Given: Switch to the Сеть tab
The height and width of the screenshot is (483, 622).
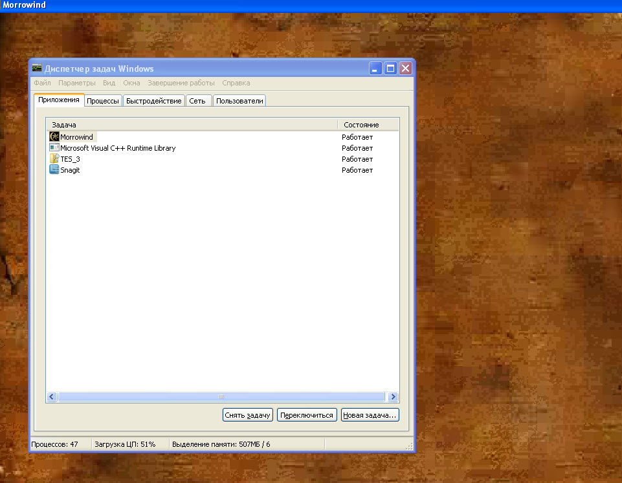Looking at the screenshot, I should click(x=197, y=101).
